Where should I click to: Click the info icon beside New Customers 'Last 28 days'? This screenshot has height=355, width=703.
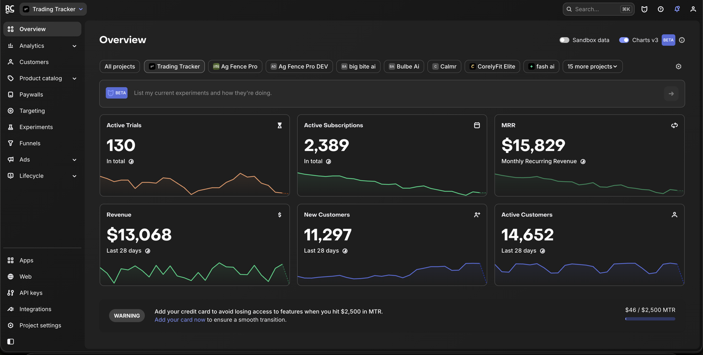coord(345,251)
